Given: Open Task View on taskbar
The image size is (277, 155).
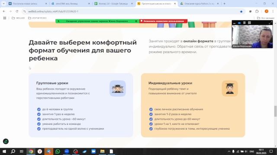Looking at the screenshot, I should tap(22, 152).
